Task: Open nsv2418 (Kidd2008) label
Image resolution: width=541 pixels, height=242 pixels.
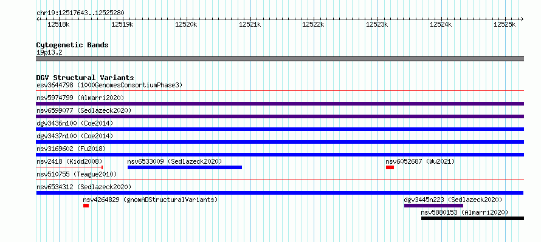Action: (69, 161)
